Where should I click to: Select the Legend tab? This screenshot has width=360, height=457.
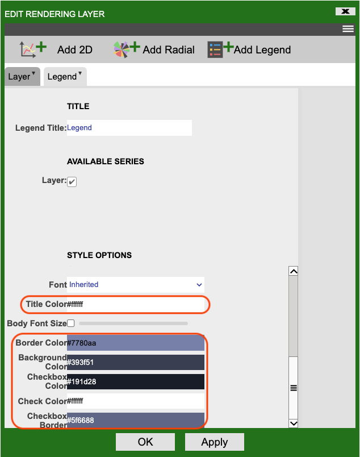62,77
